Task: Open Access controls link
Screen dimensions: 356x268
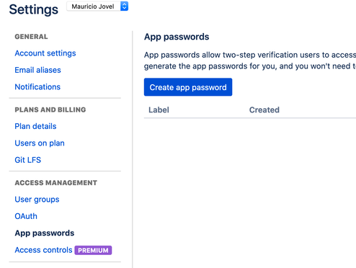Action: (x=43, y=250)
